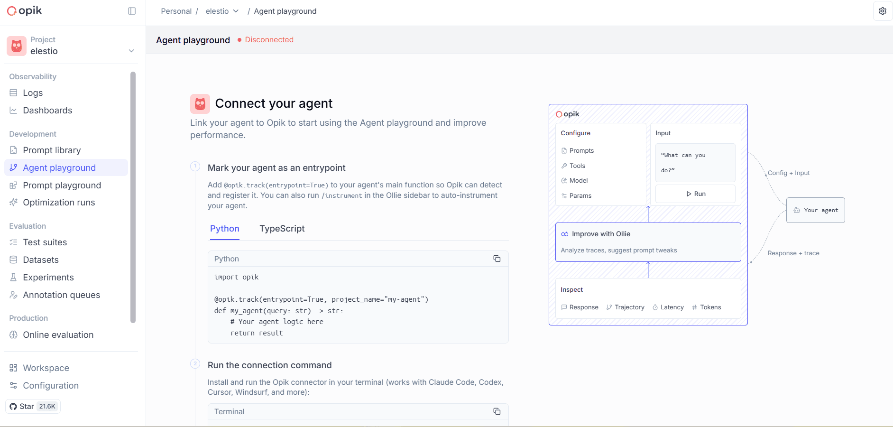This screenshot has height=427, width=893.
Task: Open Online evaluation
Action: coord(66,335)
